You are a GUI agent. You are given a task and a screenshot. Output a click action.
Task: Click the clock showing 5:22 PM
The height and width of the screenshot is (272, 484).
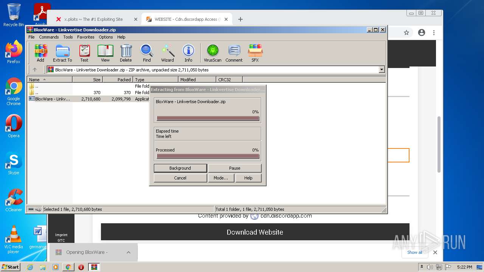click(x=464, y=267)
